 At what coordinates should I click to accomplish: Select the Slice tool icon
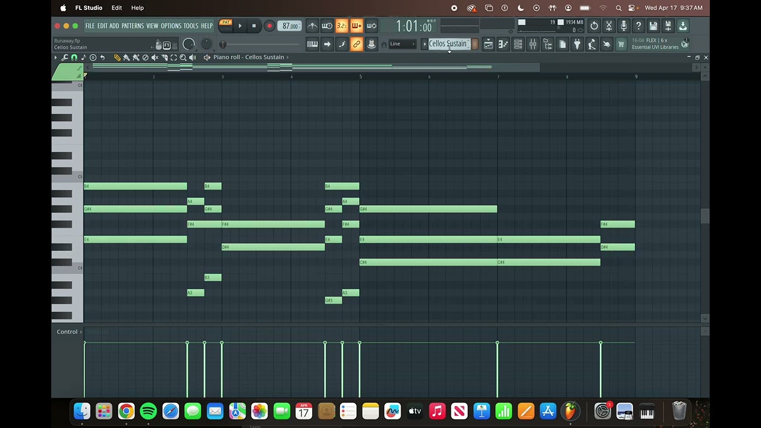(165, 57)
